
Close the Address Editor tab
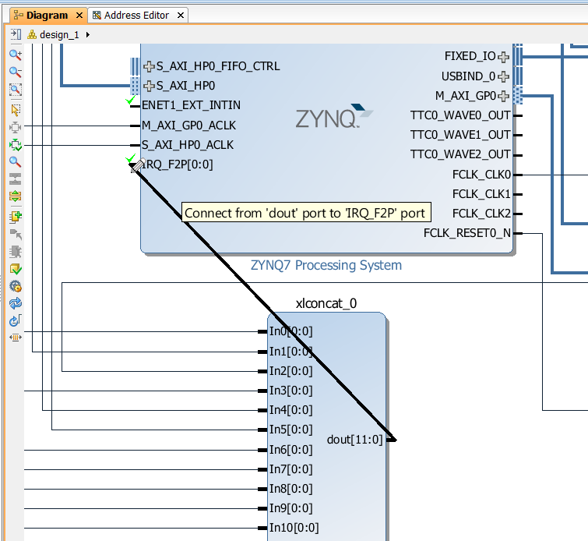tap(181, 16)
